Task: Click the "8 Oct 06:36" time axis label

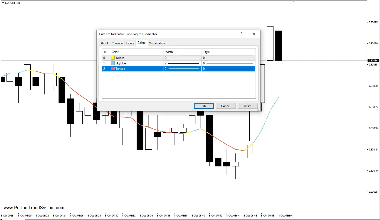Action: point(164,216)
